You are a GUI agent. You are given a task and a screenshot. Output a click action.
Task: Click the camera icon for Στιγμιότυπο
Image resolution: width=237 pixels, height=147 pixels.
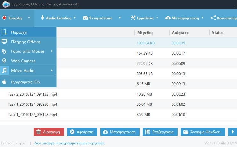tap(85, 18)
